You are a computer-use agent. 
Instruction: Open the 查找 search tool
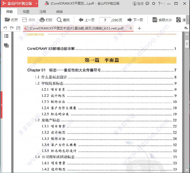coord(63,20)
